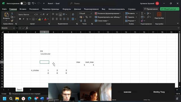Increase cell indent
This screenshot has width=181, height=102.
pos(68,19)
